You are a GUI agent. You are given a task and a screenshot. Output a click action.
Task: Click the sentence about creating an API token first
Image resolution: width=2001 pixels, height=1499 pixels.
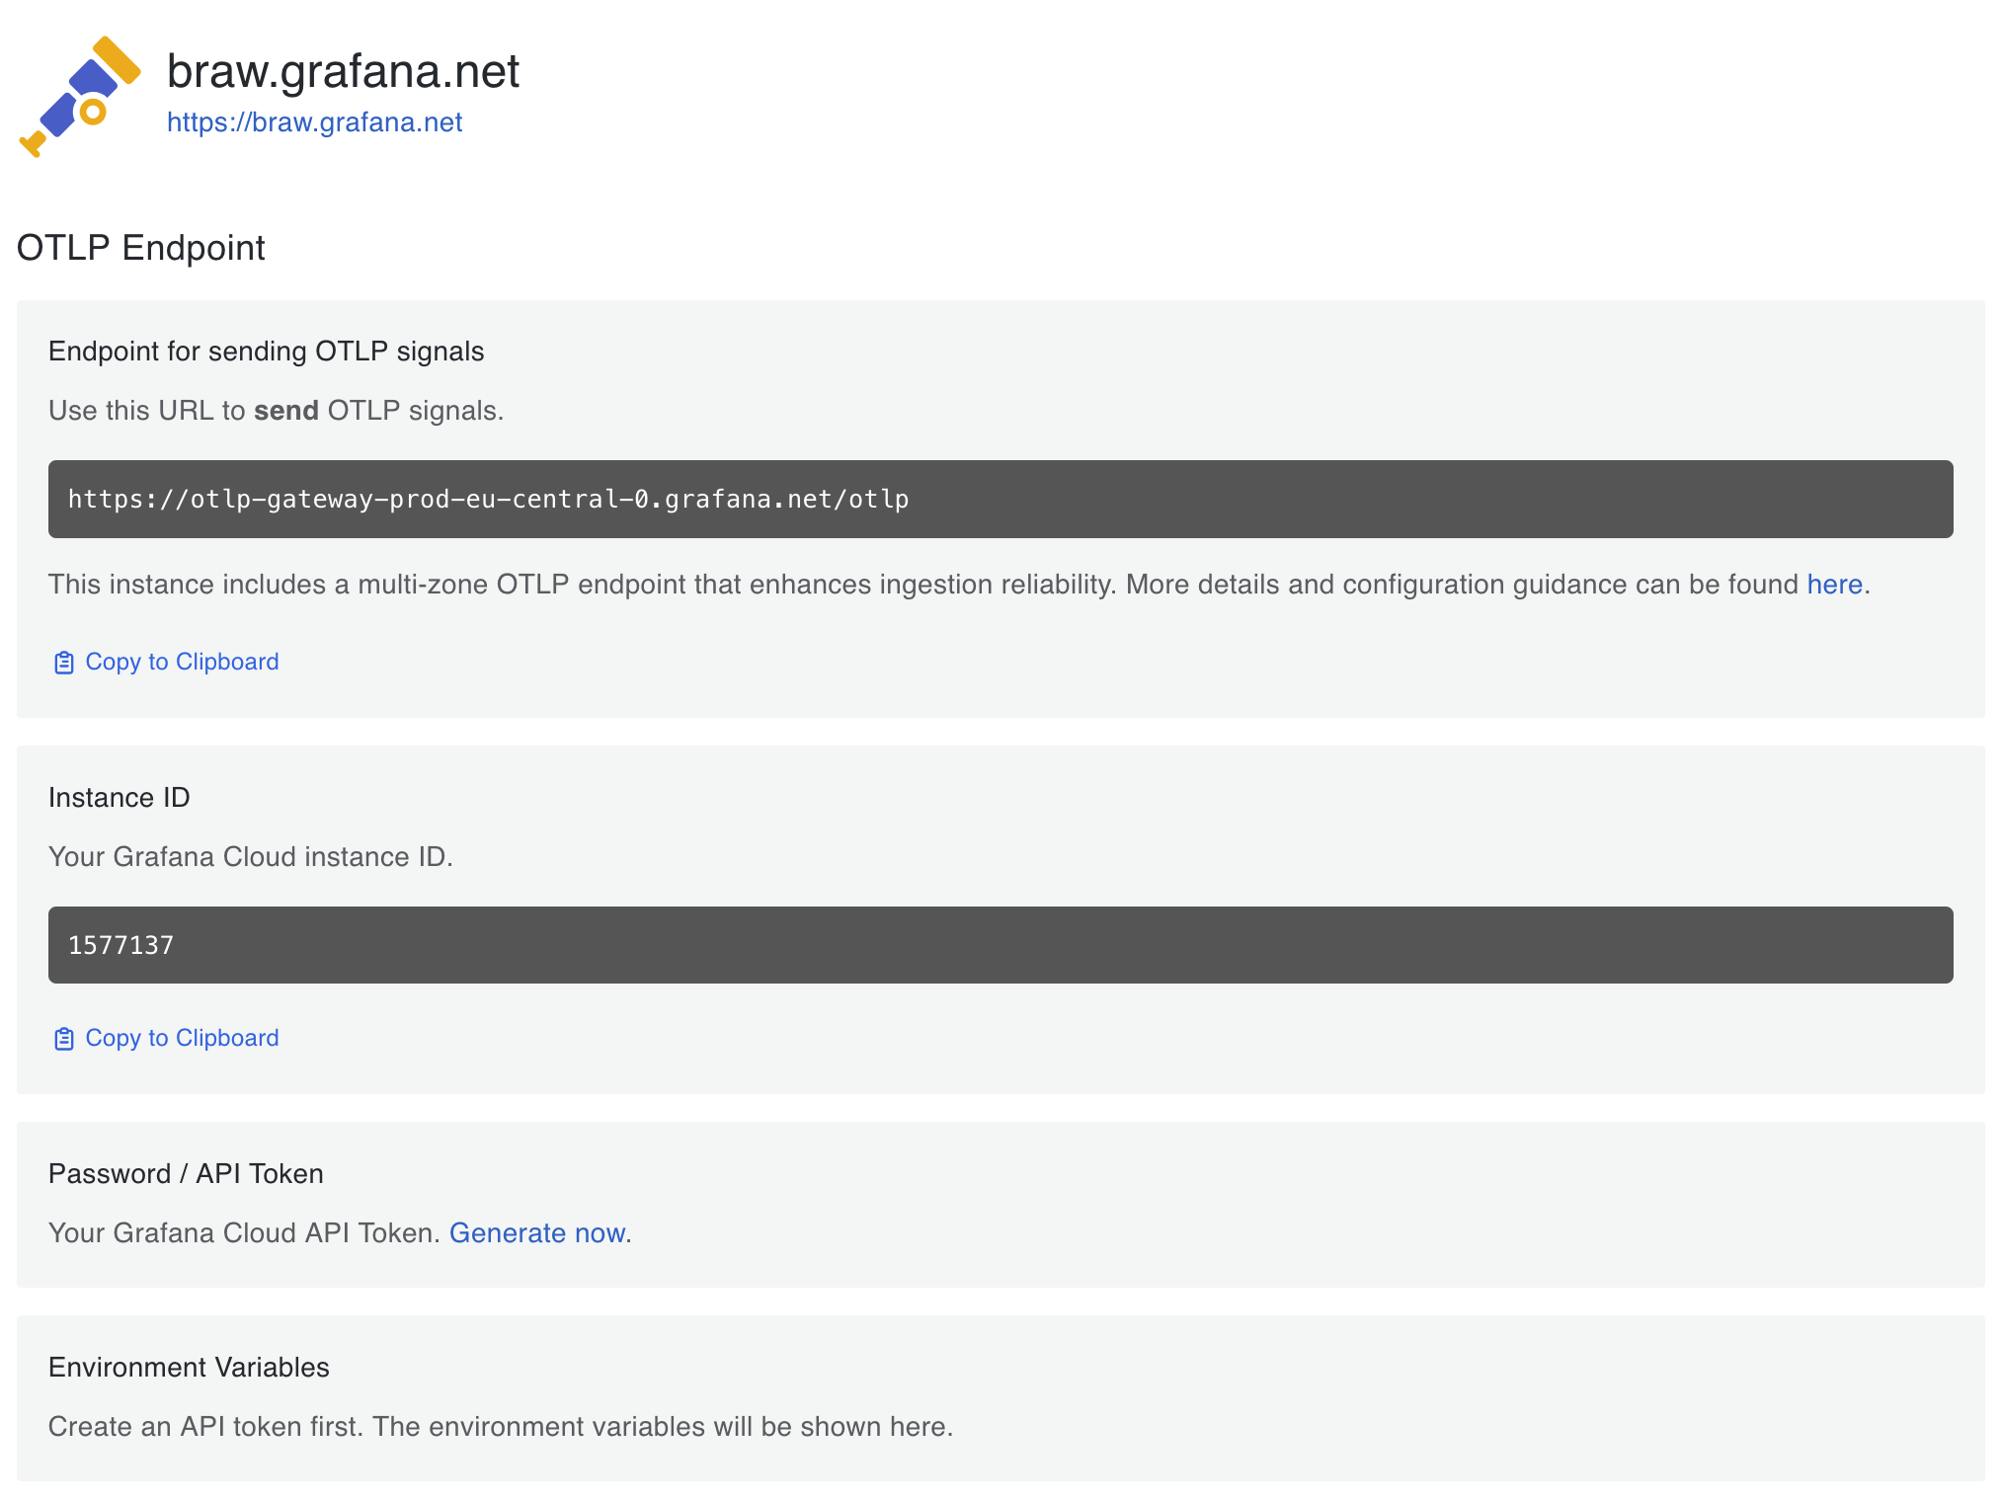pyautogui.click(x=500, y=1426)
